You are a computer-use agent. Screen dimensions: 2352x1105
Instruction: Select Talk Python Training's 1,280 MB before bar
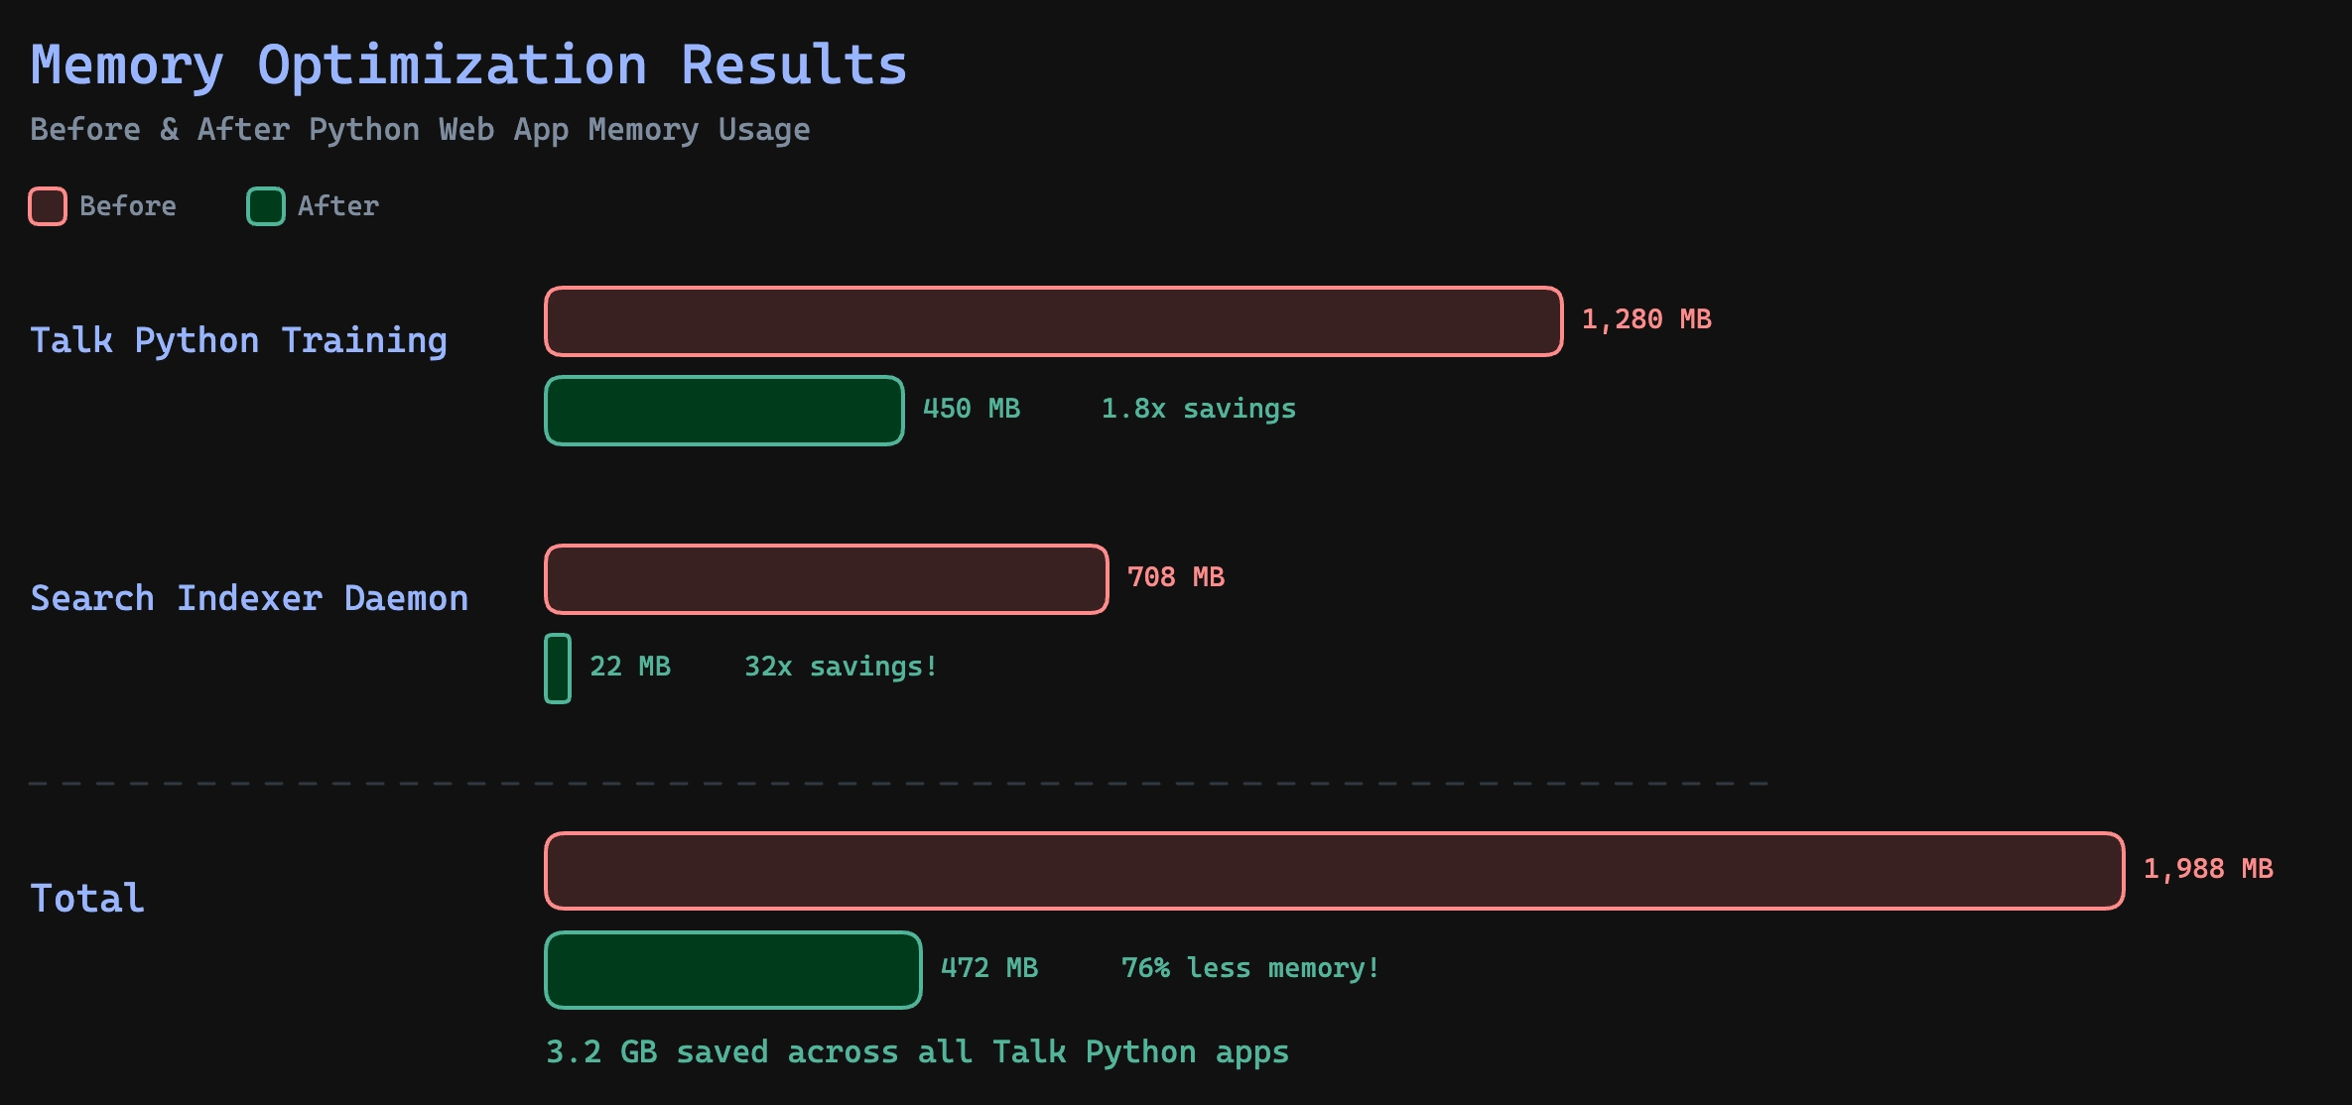coord(1053,321)
